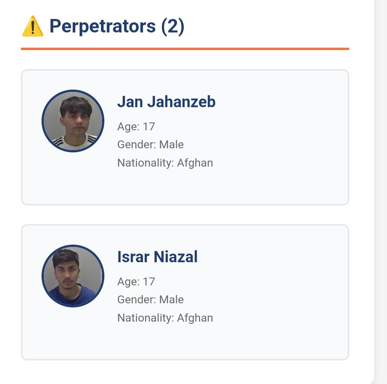Image resolution: width=387 pixels, height=384 pixels.
Task: Click the (2) count in heading
Action: [x=173, y=27]
